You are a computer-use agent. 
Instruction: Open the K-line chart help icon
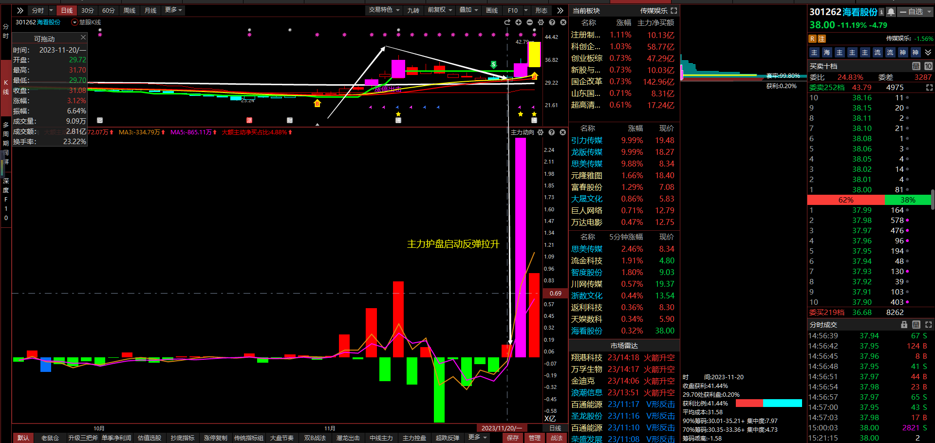pyautogui.click(x=552, y=22)
